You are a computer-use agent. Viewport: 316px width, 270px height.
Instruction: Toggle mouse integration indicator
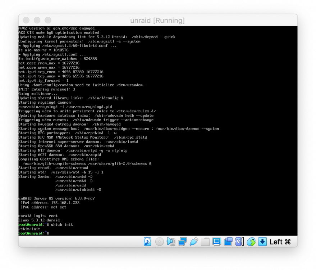pyautogui.click(x=251, y=242)
